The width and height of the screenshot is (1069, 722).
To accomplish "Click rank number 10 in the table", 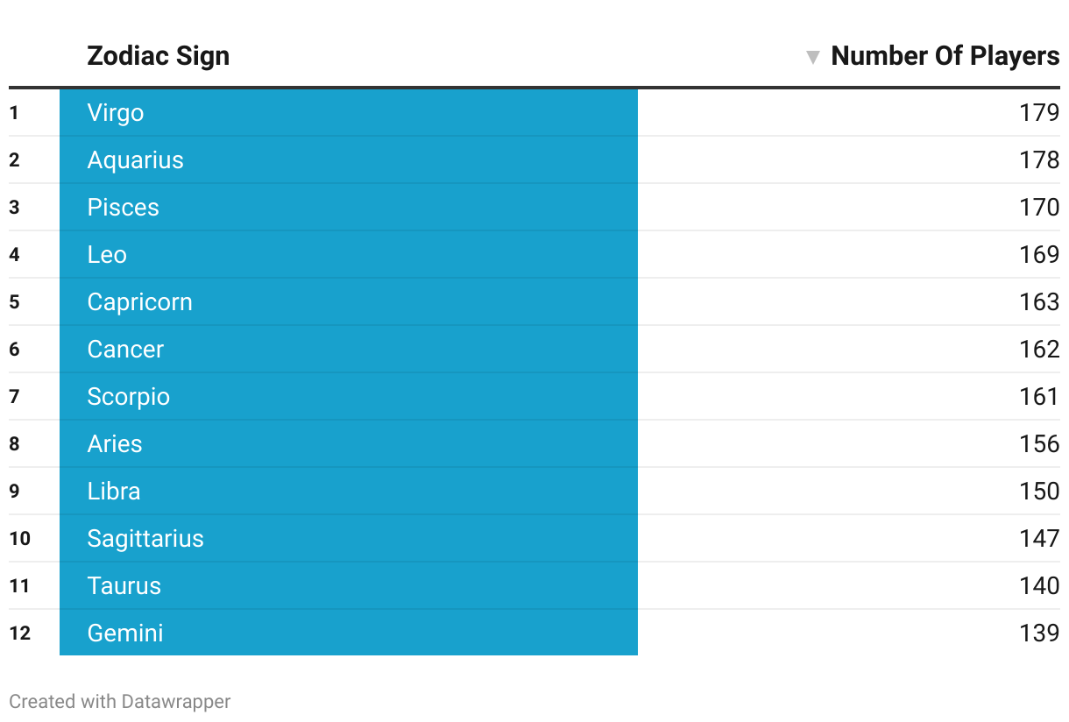I will coord(20,539).
